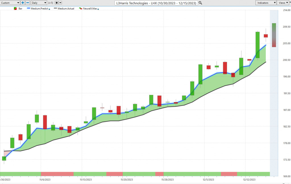This screenshot has width=291, height=184.
Task: Click the blue Medium.Predict line swatch
Action: tap(29, 8)
